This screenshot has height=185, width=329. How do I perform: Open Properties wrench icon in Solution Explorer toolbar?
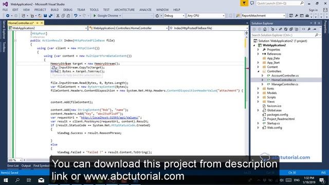(309, 29)
